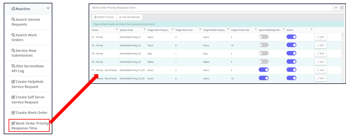This screenshot has height=137, width=346.
Task: Open Service Now Submissions
Action: pyautogui.click(x=28, y=53)
